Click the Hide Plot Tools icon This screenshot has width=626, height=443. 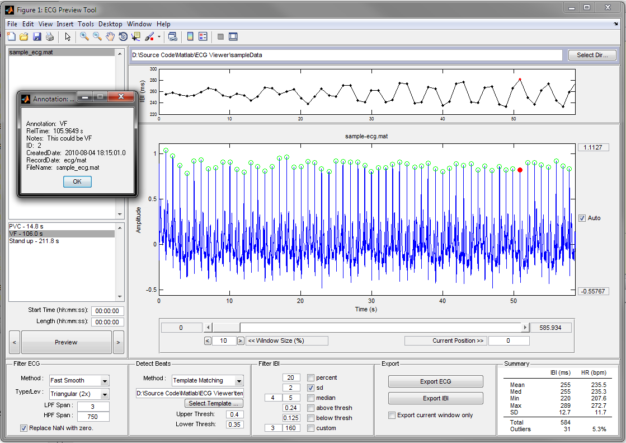pos(220,37)
